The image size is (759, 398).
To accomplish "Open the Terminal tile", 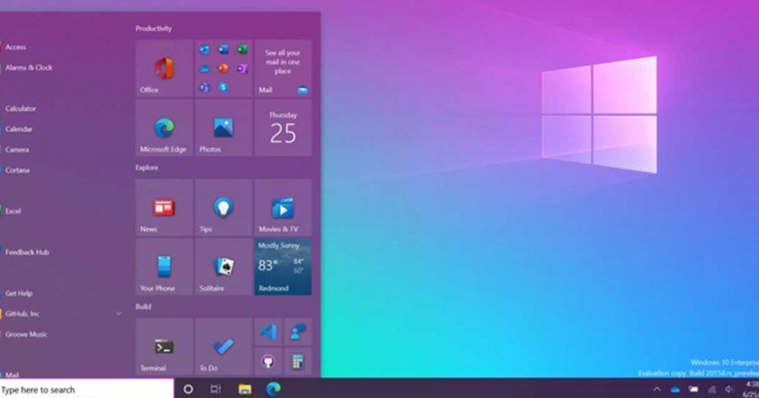I will (x=164, y=346).
